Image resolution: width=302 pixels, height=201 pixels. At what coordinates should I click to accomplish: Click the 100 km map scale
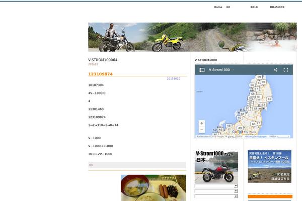pyautogui.click(x=279, y=136)
